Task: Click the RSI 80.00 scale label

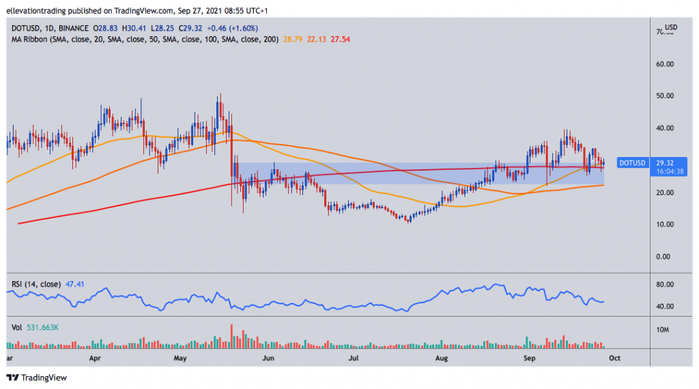Action: 665,285
